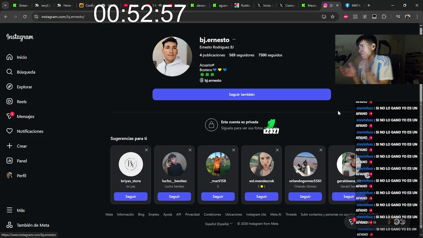Open the media control icon in toolbar
423x238 pixels.
click(x=398, y=17)
